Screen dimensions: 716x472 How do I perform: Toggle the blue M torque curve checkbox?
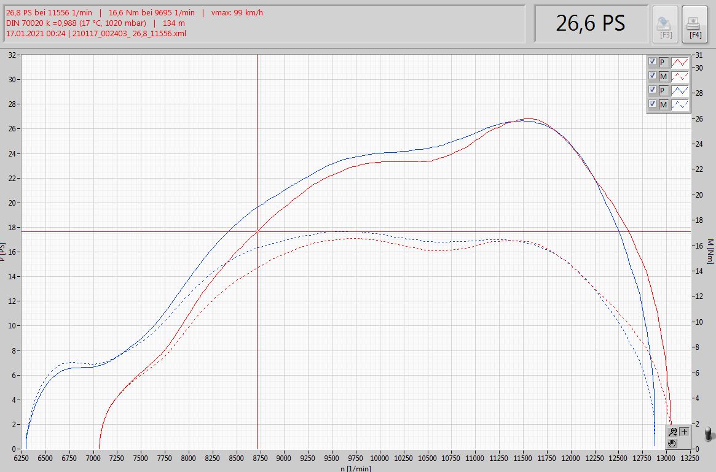click(x=653, y=105)
